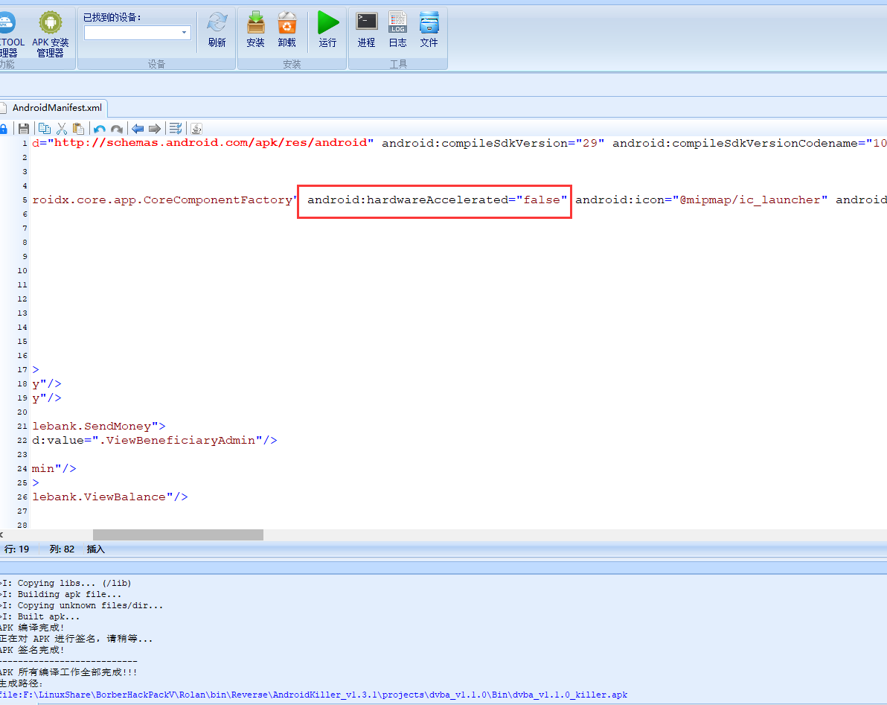Screen dimensions: 887x705
Task: Click the CoreComponentFactory text on line 5
Action: (218, 200)
